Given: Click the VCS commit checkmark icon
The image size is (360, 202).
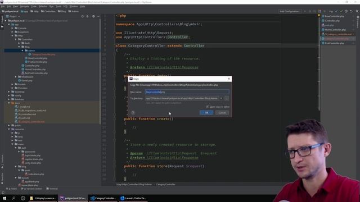Looking at the screenshot, I should coord(341,11).
